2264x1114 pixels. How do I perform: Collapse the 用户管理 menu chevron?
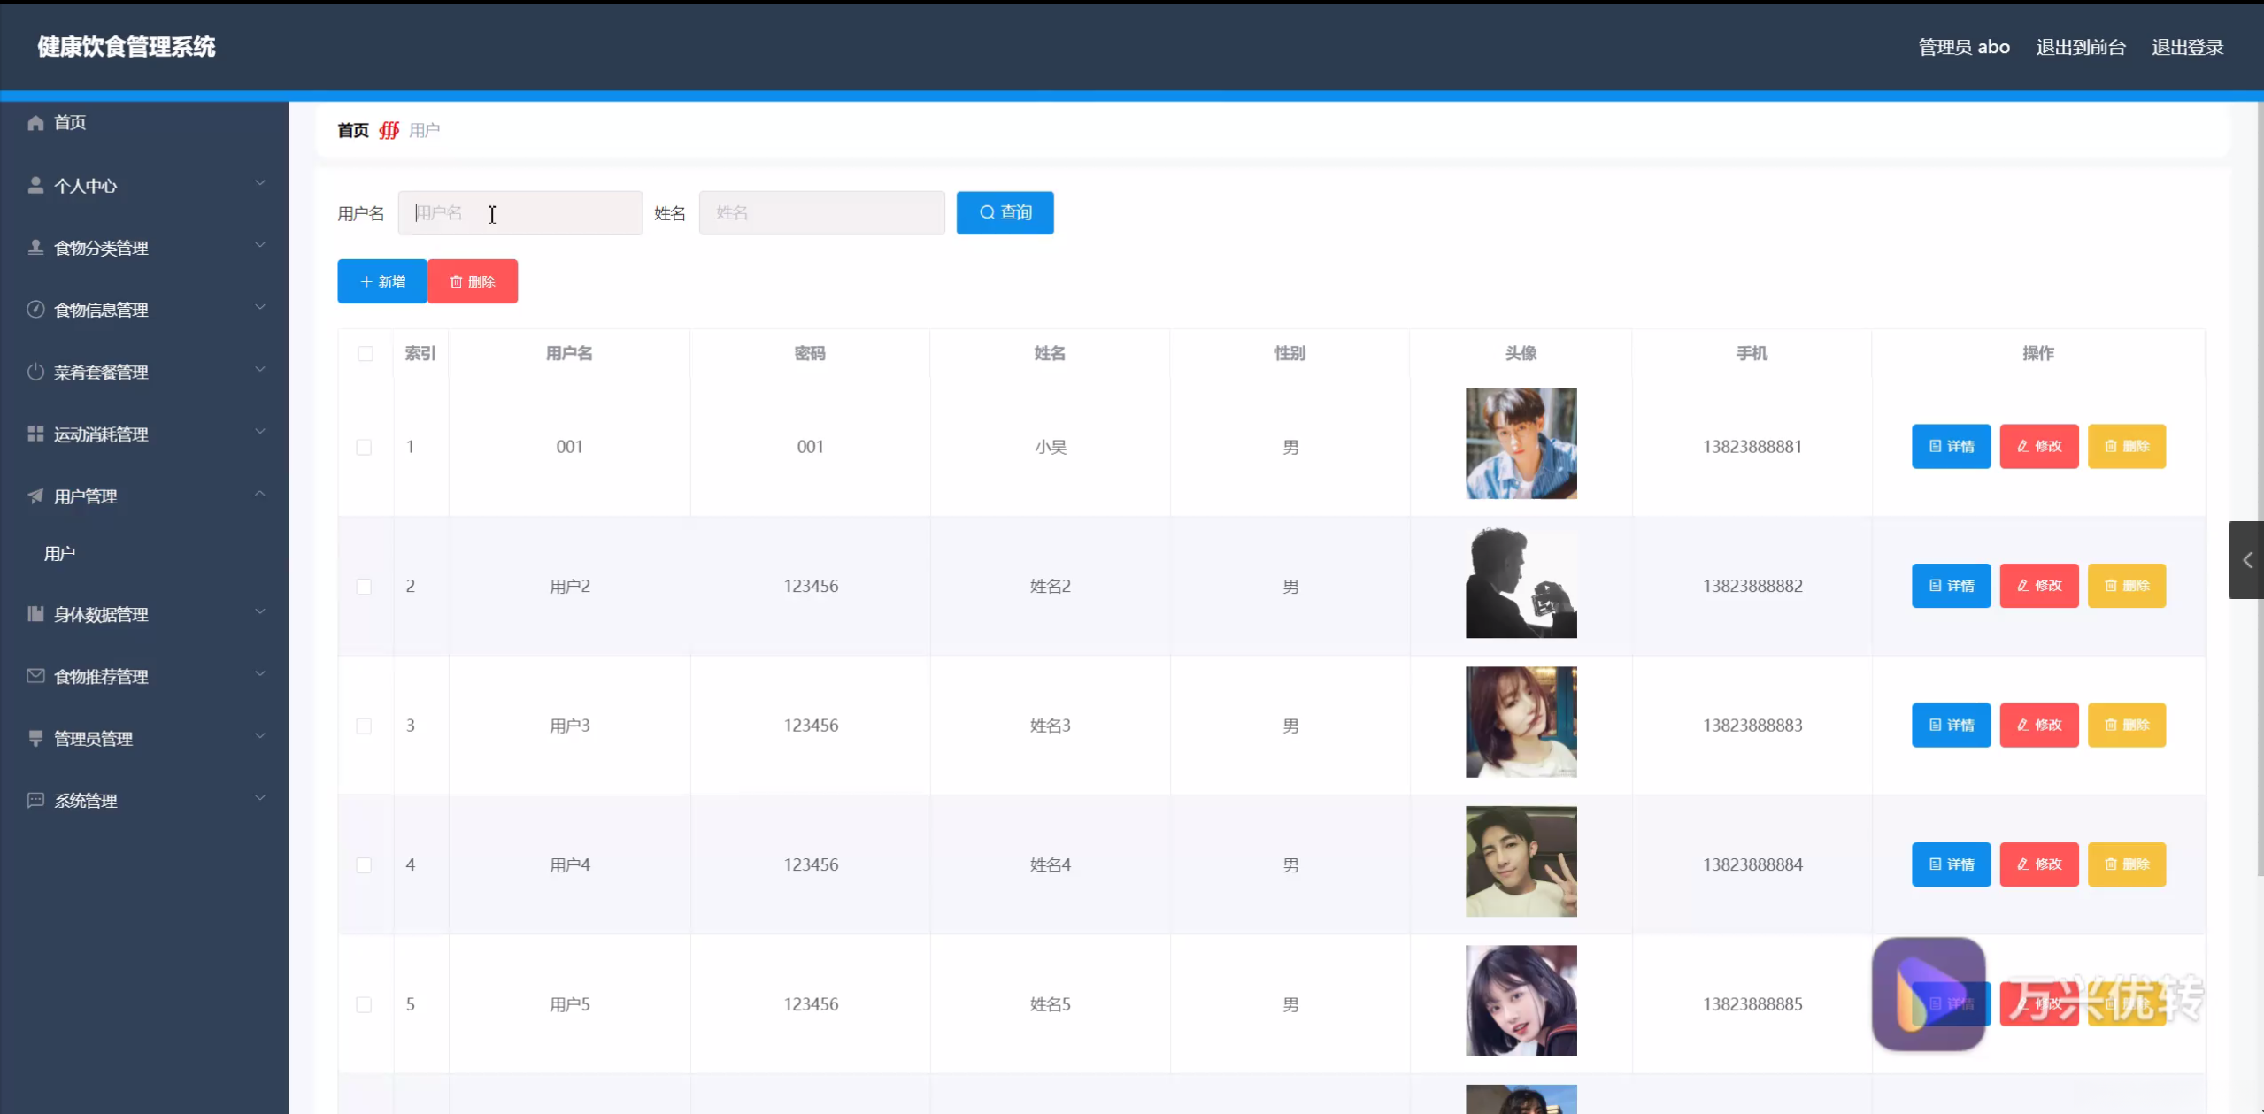tap(260, 494)
